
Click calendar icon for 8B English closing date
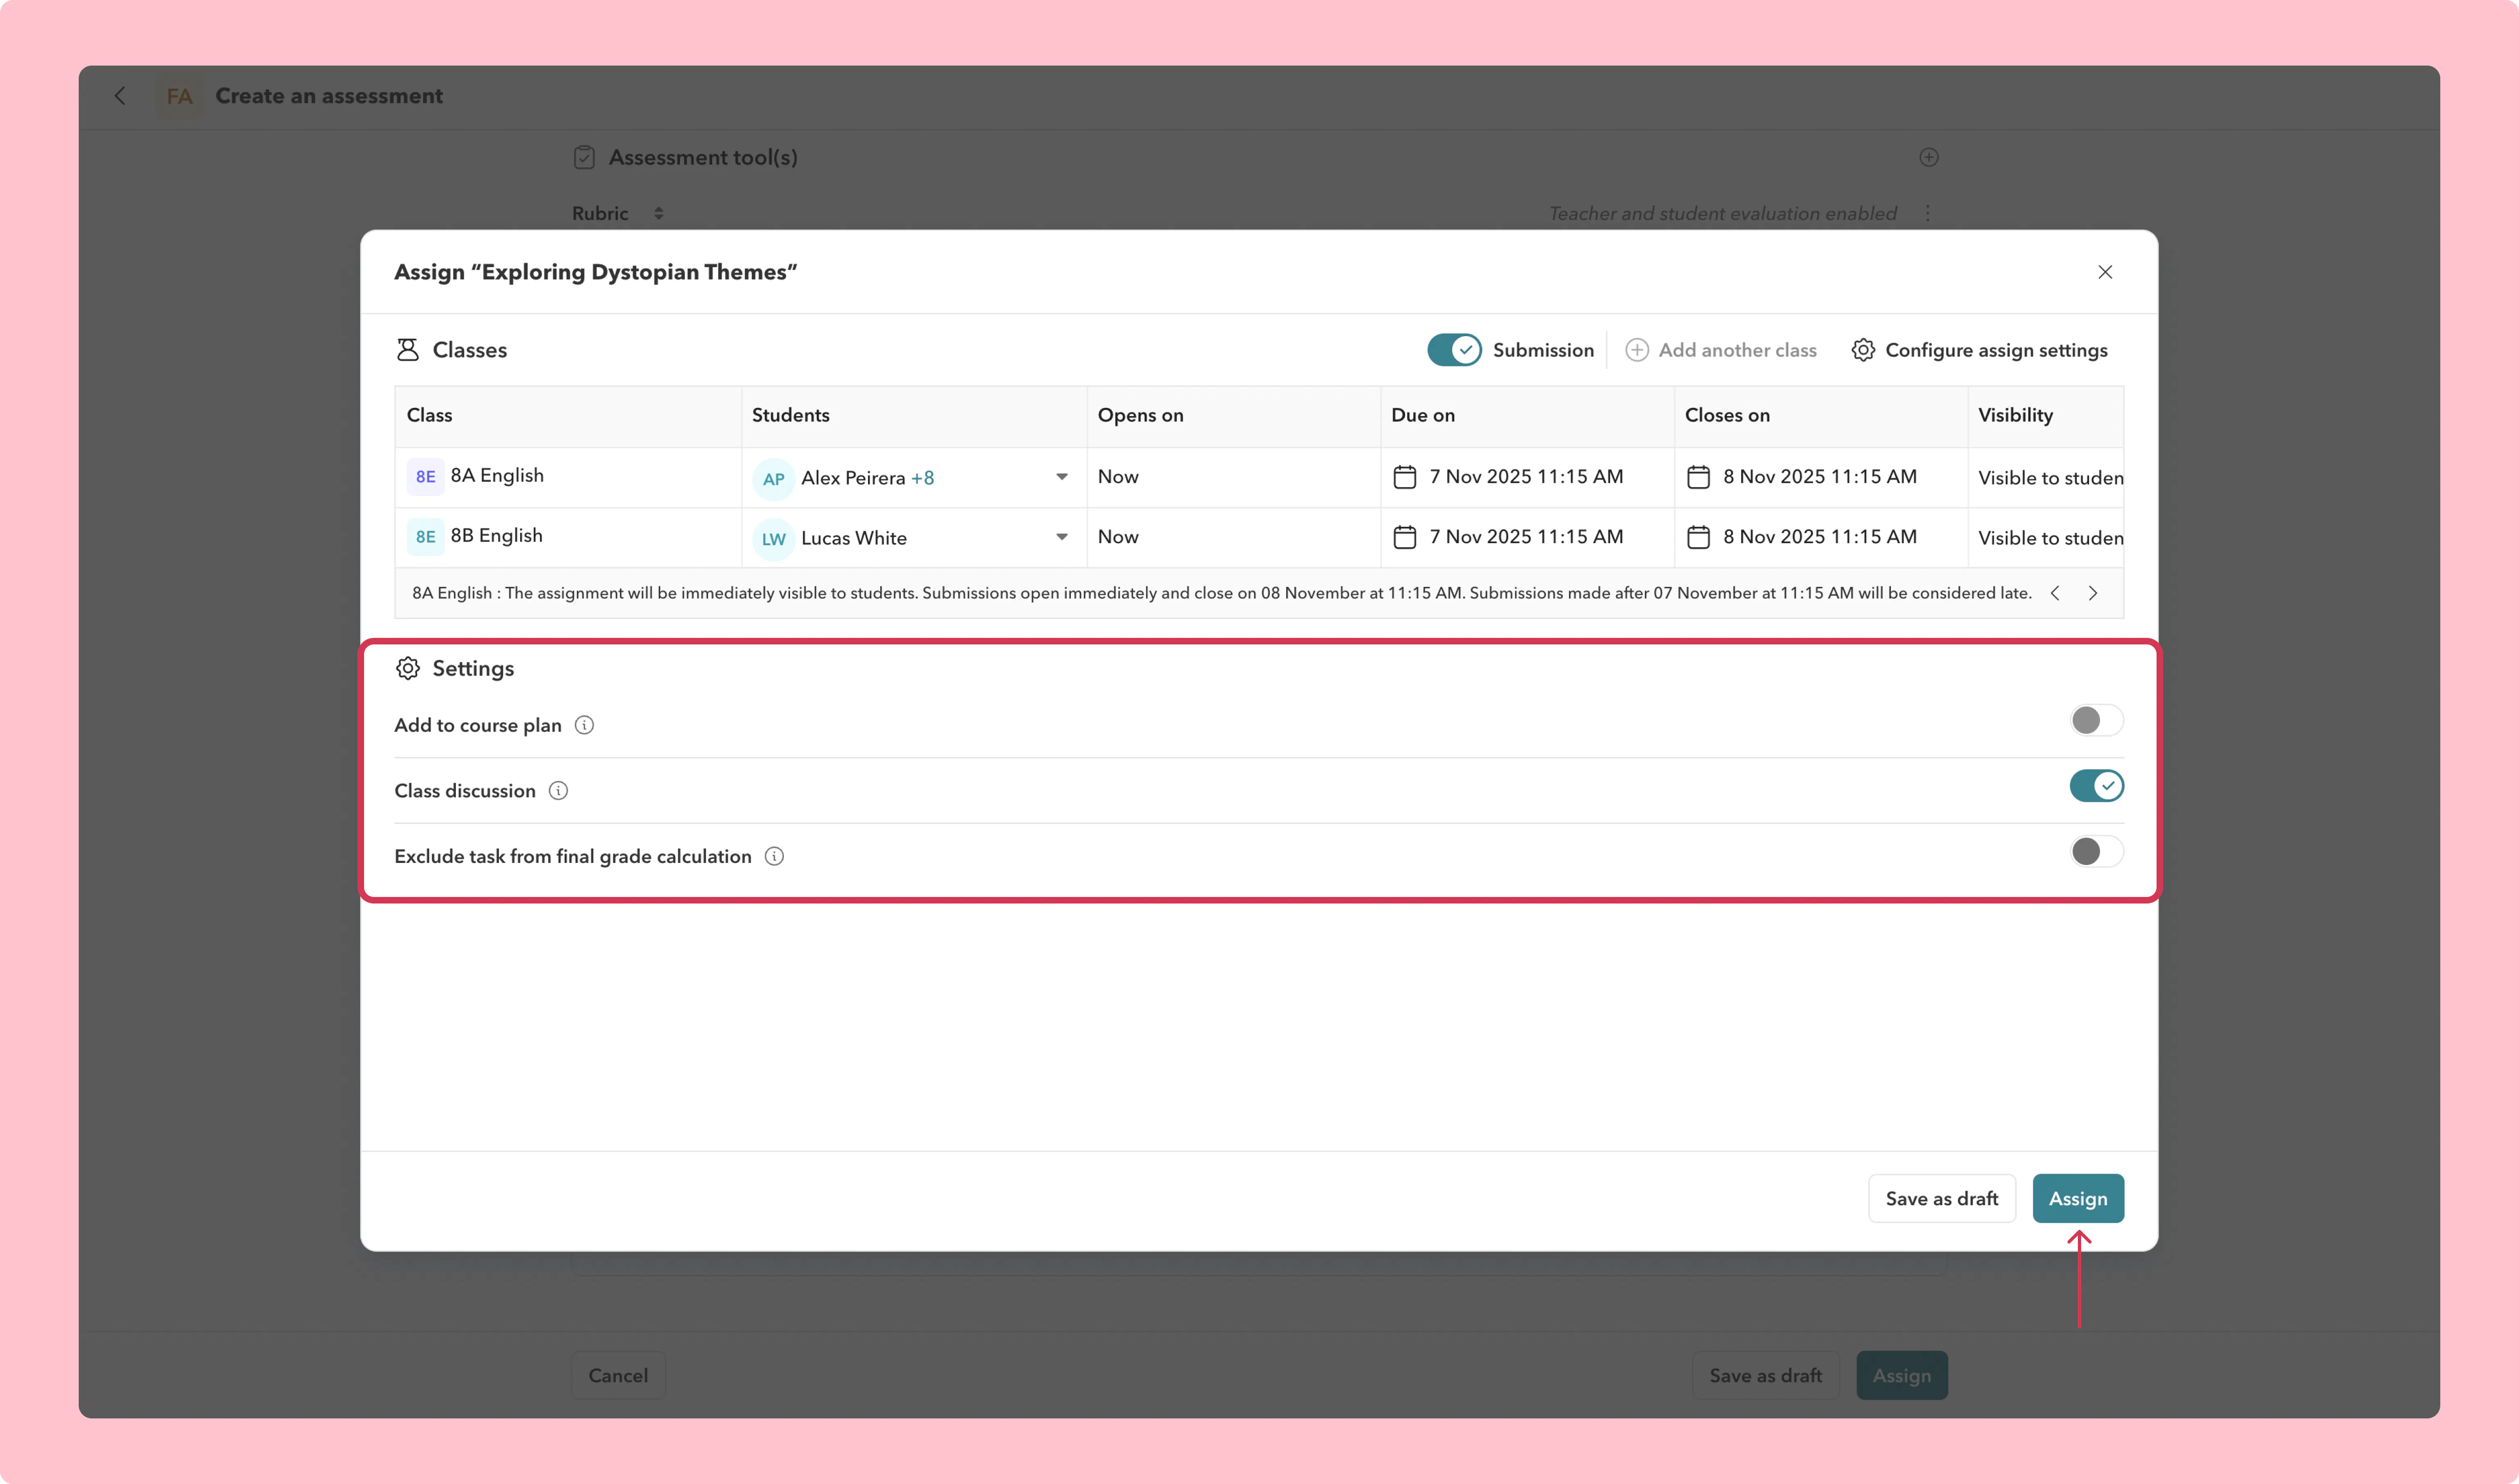point(1698,537)
